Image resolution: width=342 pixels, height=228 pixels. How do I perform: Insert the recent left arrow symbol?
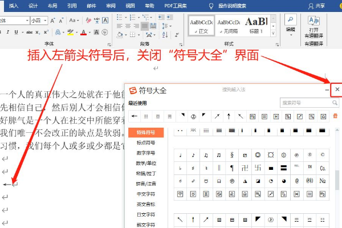pos(135,116)
